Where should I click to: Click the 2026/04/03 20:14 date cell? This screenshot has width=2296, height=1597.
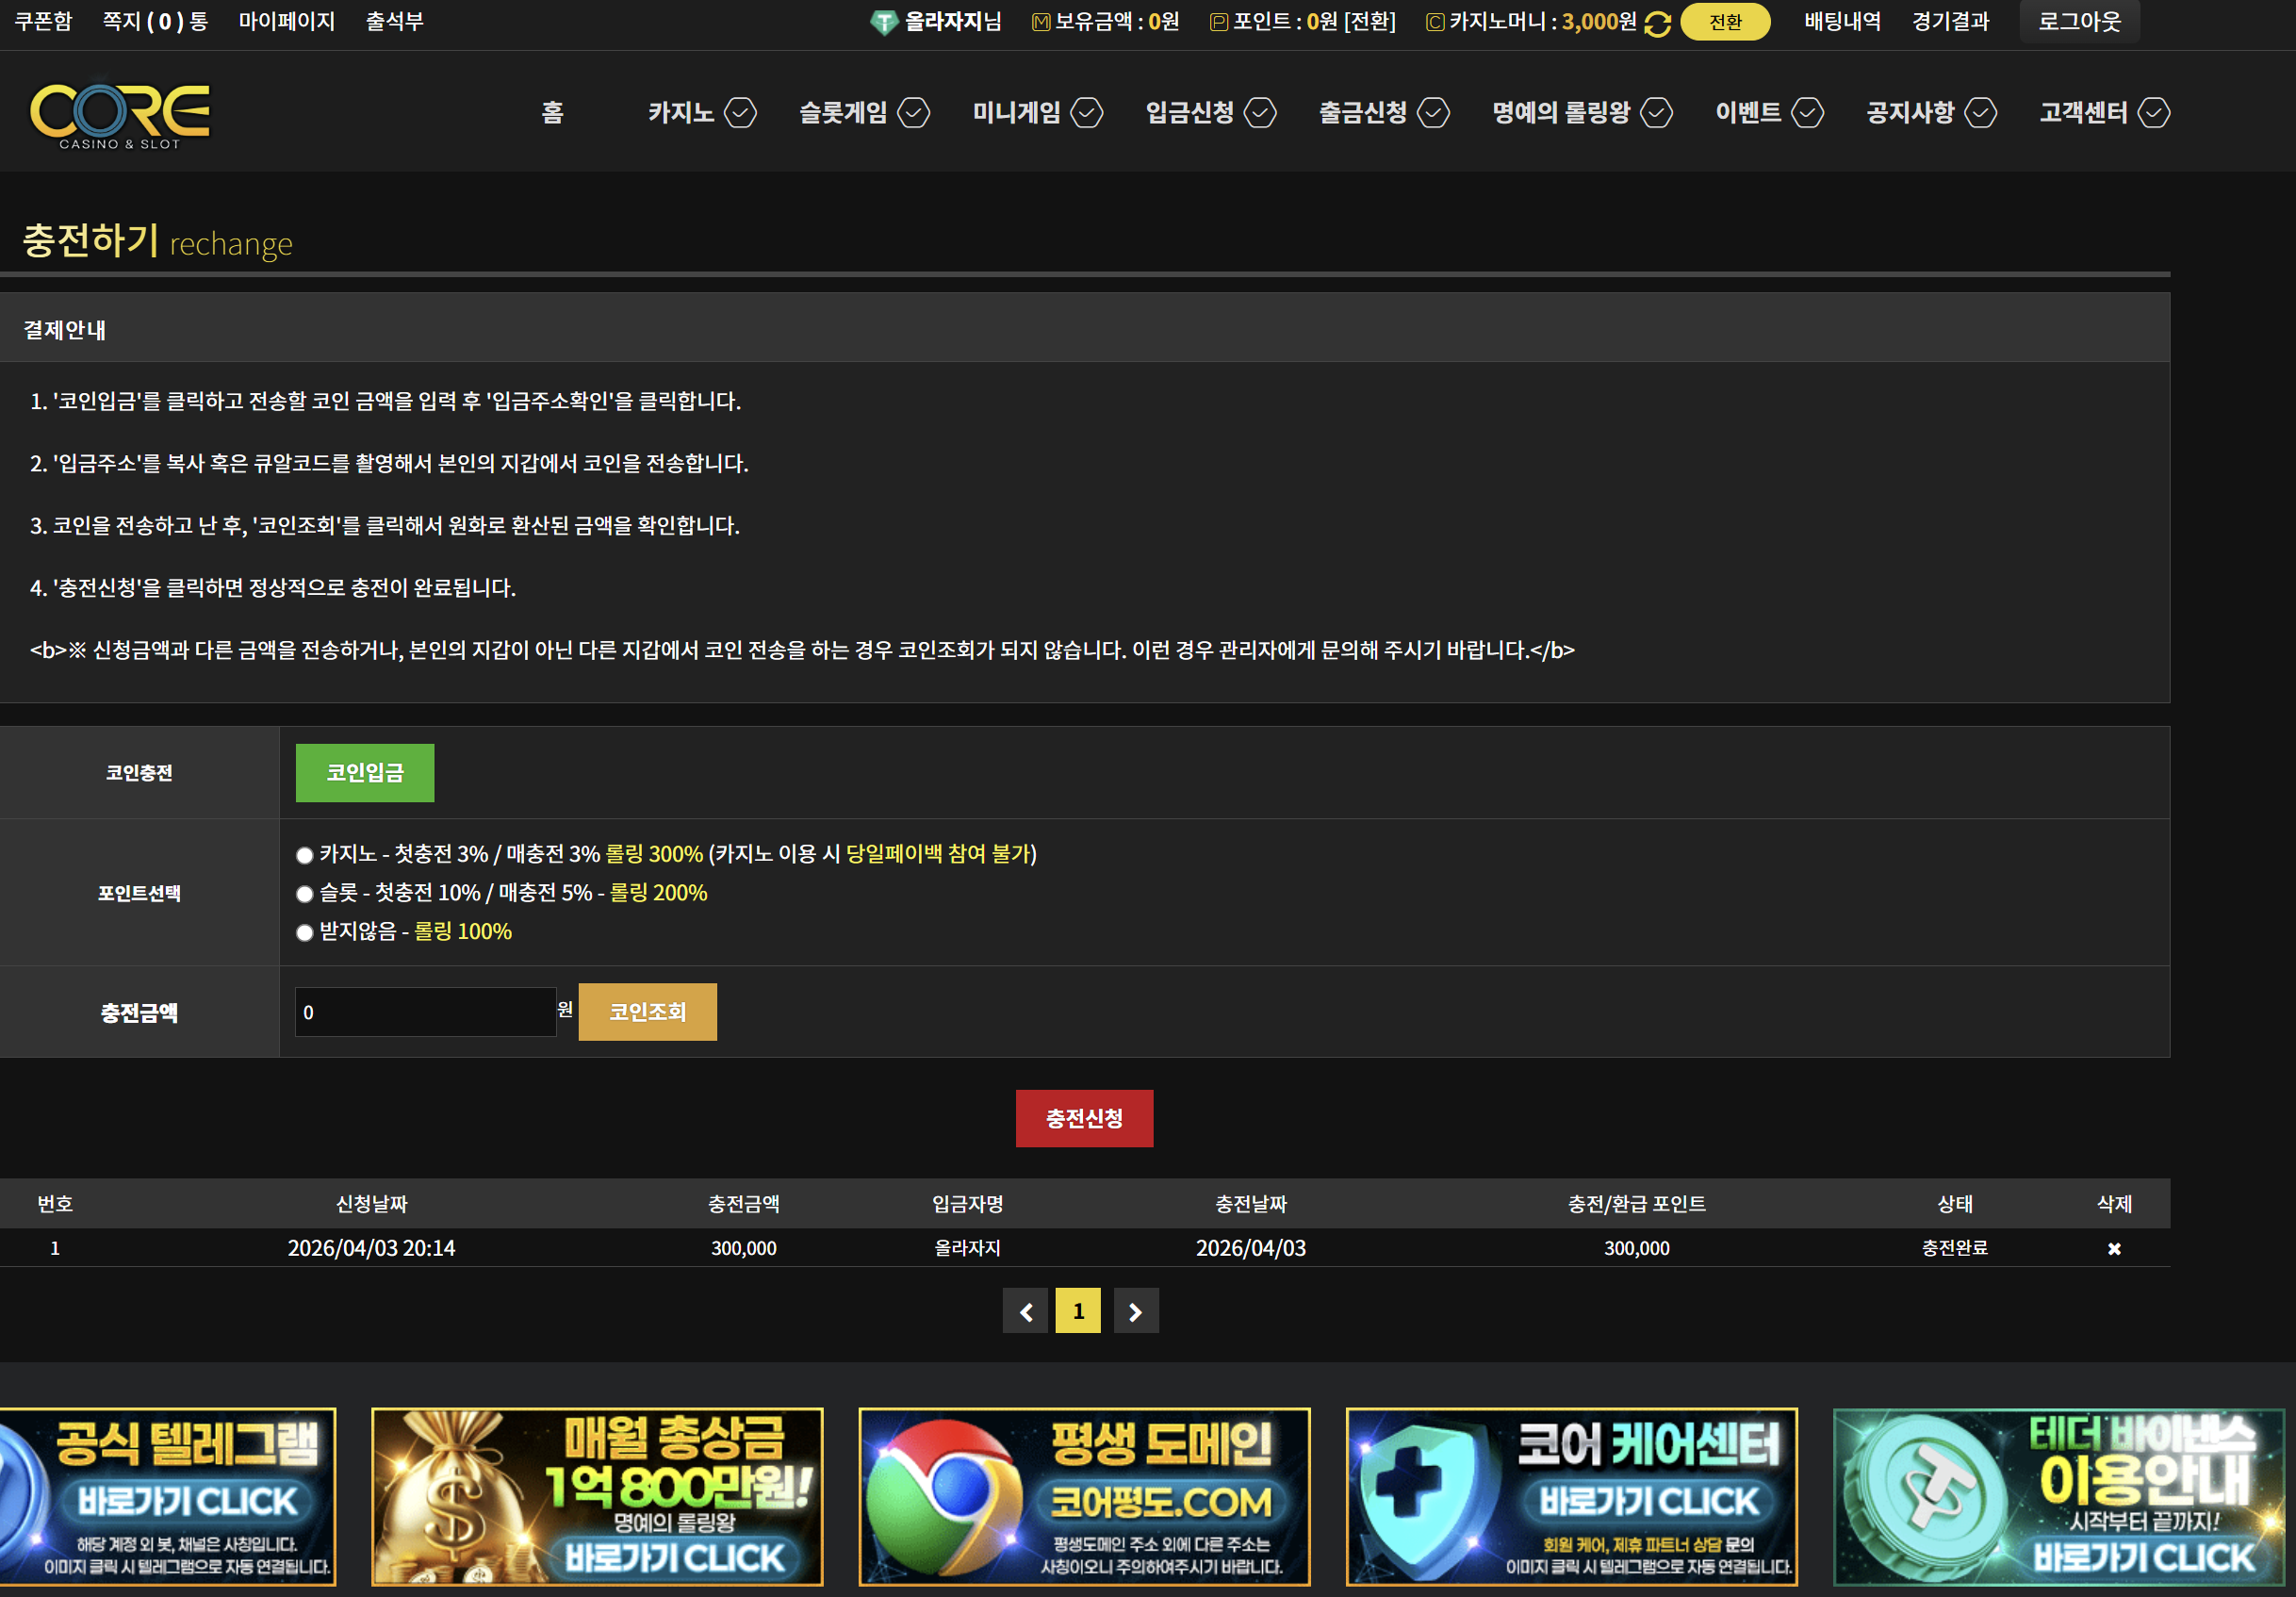(371, 1248)
